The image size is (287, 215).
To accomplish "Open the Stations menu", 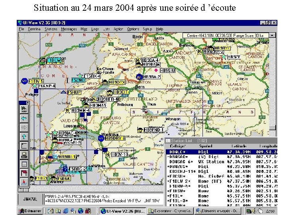I will (x=51, y=29).
